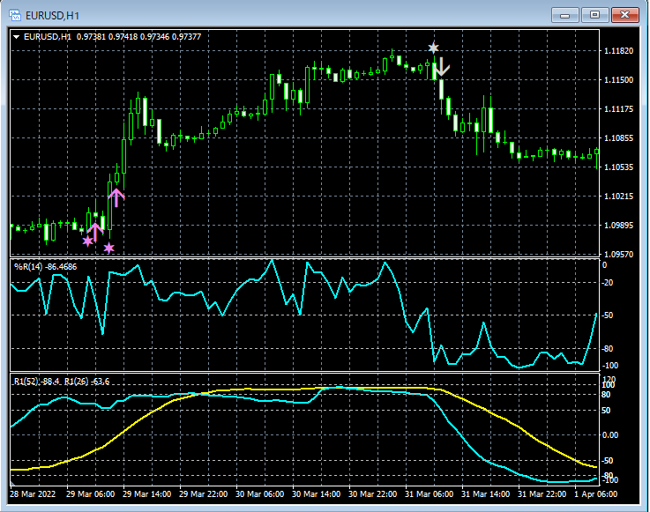650x512 pixels.
Task: Click the -50 level on the %R scale
Action: (x=608, y=315)
